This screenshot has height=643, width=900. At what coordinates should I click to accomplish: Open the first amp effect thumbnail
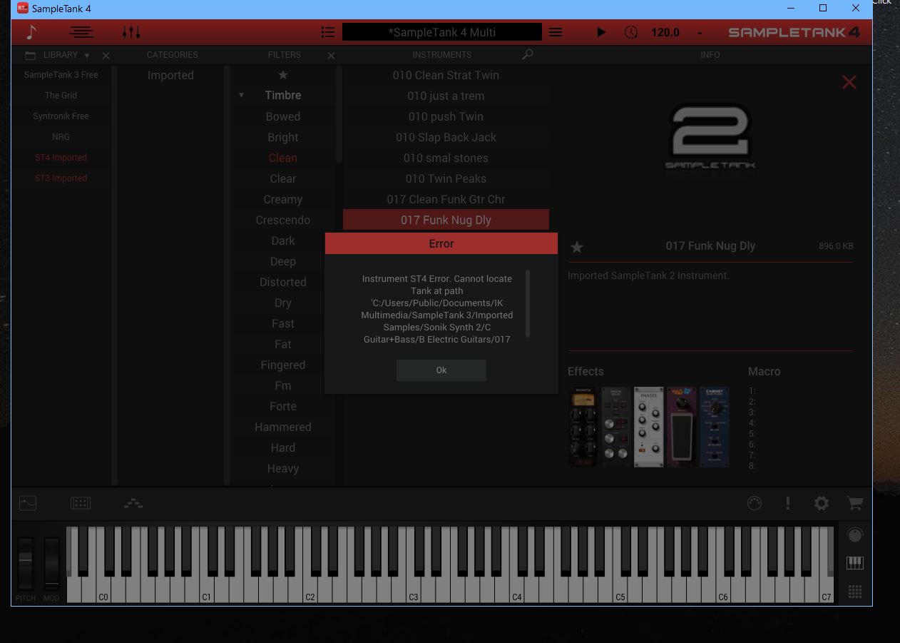click(x=583, y=426)
